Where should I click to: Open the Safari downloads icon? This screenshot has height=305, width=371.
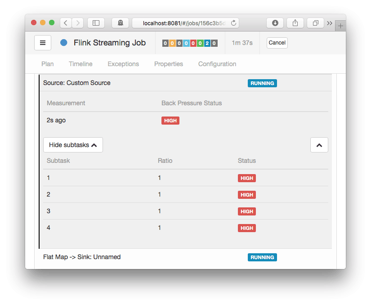pyautogui.click(x=275, y=23)
